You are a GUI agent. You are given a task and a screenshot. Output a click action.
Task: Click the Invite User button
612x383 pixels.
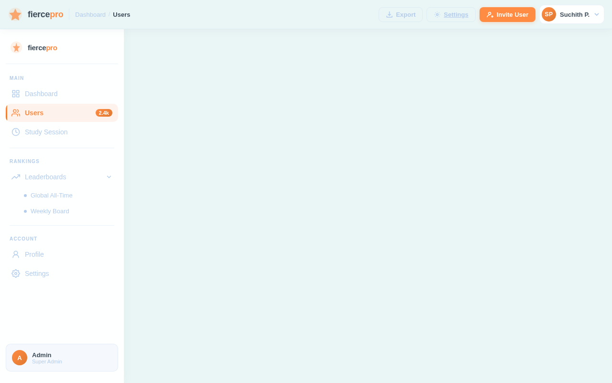[x=507, y=14]
